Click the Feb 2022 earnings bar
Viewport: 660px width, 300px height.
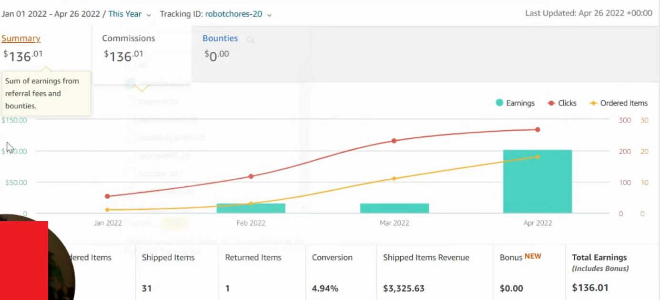coord(251,208)
